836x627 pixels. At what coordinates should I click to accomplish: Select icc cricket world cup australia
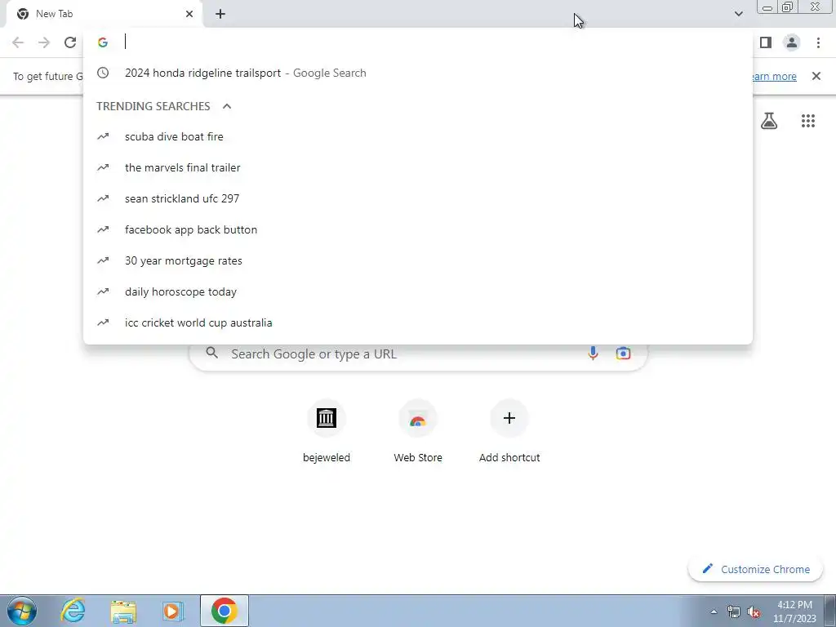418,322
